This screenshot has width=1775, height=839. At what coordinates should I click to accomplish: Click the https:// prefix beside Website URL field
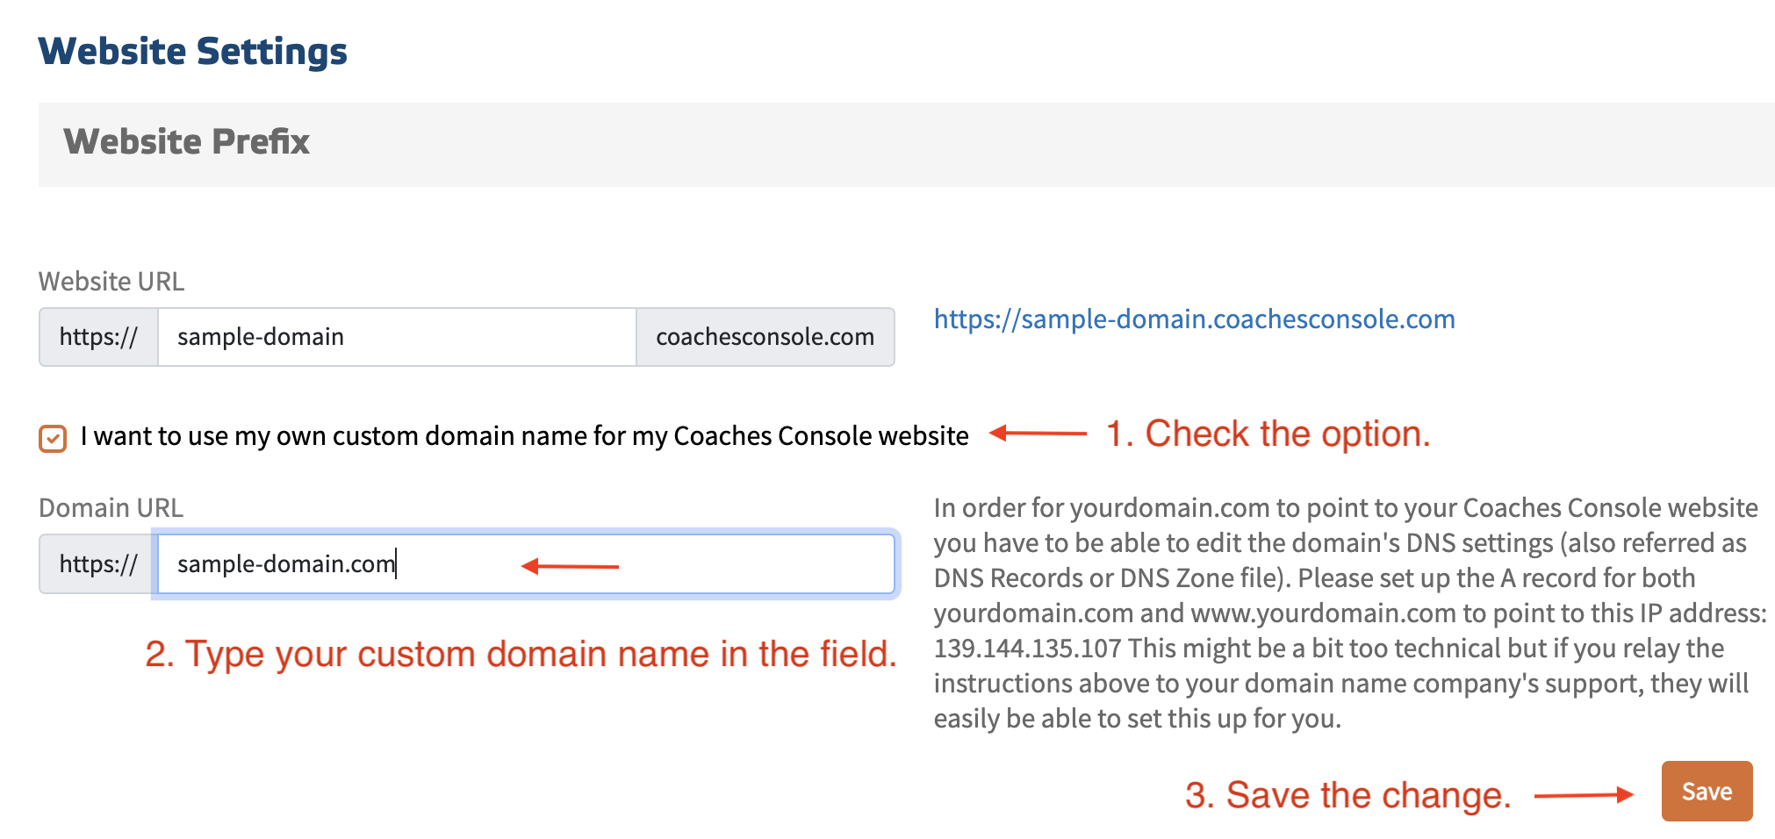(98, 337)
